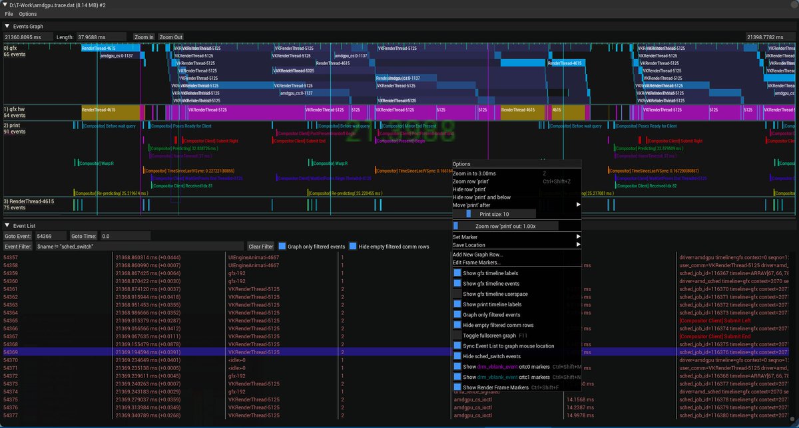The width and height of the screenshot is (799, 428).
Task: Click the Zoom Out button
Action: point(170,37)
